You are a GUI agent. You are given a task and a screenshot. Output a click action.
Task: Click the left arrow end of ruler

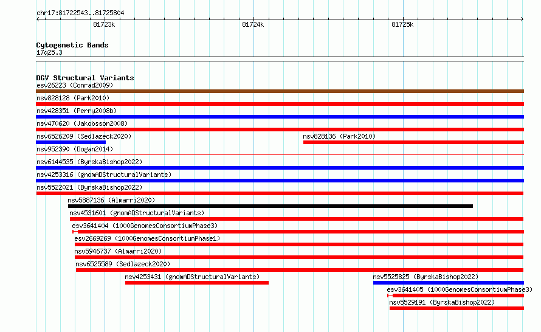coord(38,19)
